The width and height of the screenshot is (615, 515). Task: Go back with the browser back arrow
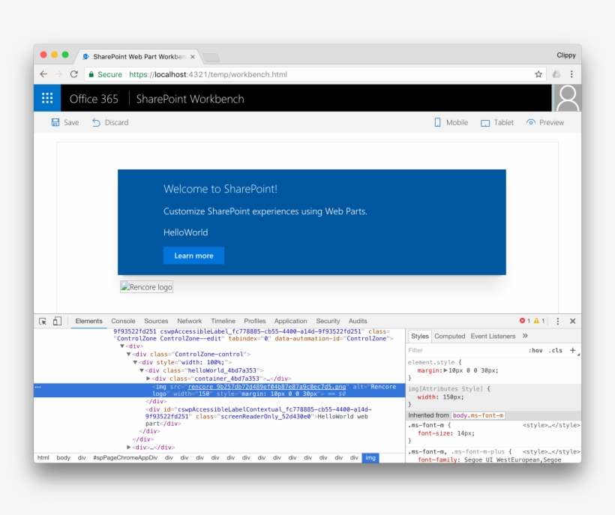[x=43, y=74]
